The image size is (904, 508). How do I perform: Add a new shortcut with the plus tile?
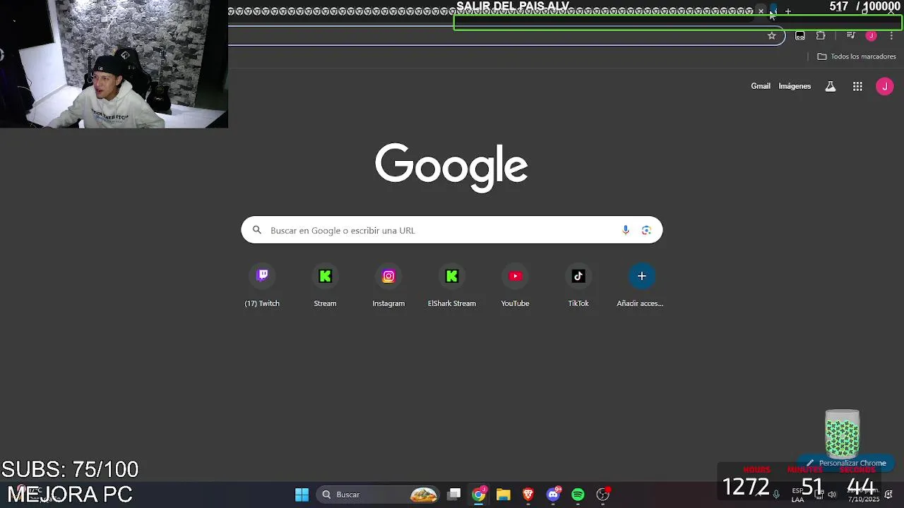[641, 285]
